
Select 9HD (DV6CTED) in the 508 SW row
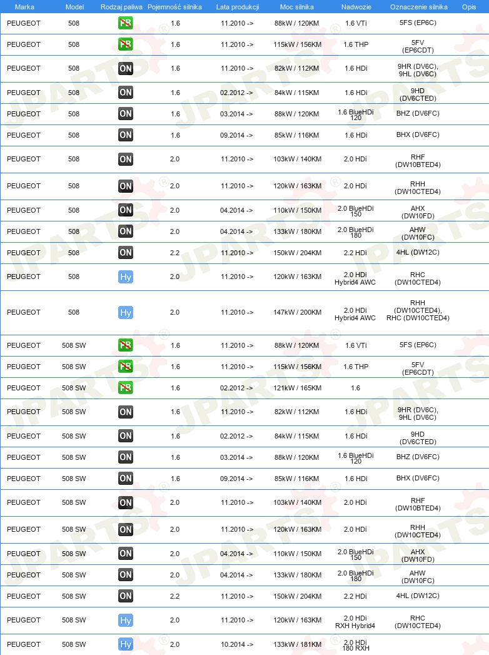point(418,438)
